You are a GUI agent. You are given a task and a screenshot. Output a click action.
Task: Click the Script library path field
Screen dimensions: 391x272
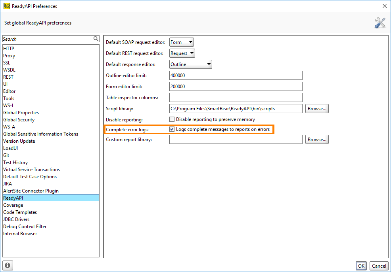[x=236, y=109]
